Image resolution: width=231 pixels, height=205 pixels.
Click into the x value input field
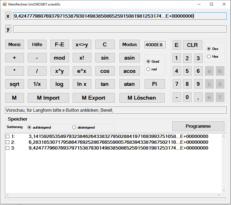coord(120,16)
